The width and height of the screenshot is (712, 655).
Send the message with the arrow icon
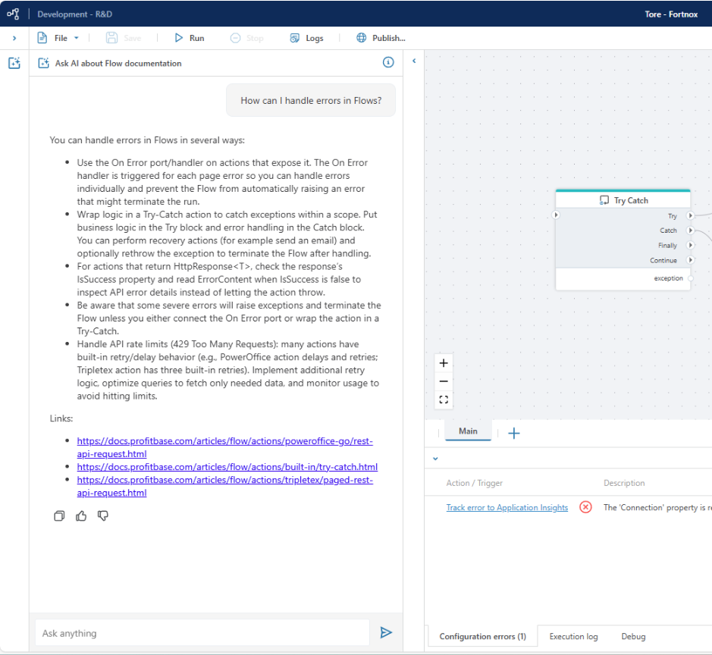point(386,632)
